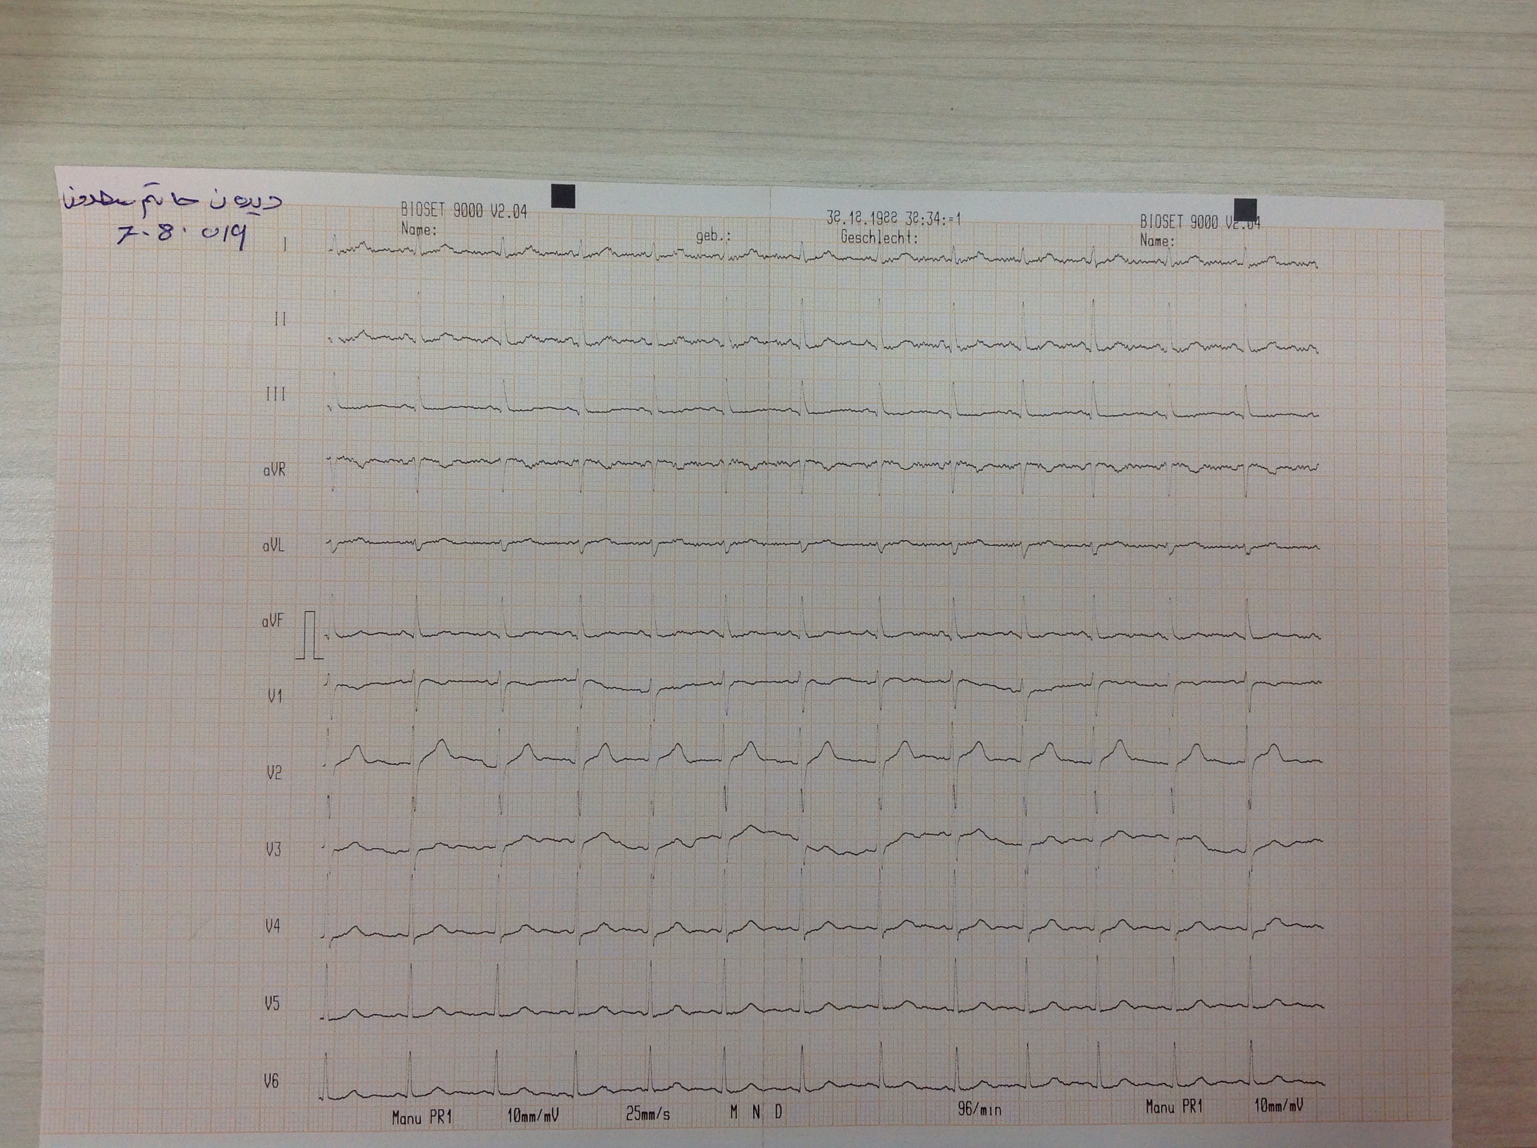Click the V1 lead label

coord(275,696)
